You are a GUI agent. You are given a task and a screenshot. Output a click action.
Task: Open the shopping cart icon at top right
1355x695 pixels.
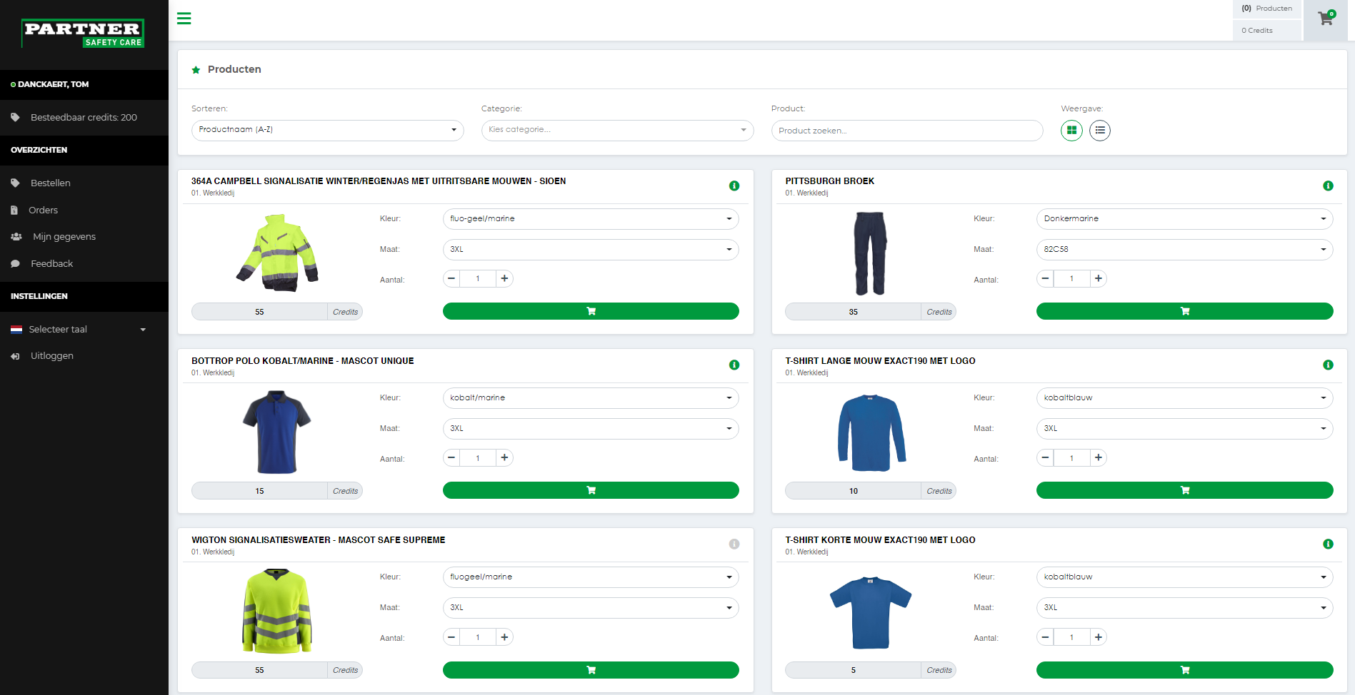pyautogui.click(x=1326, y=19)
